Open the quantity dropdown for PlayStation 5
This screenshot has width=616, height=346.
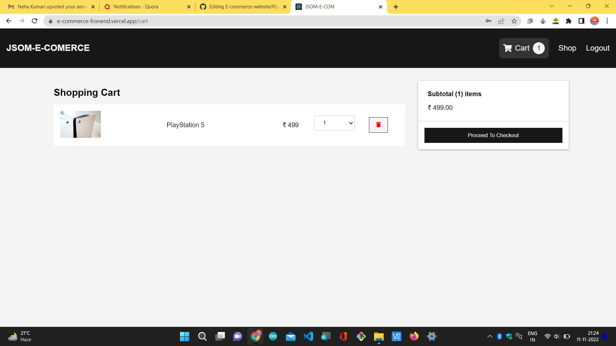pyautogui.click(x=334, y=123)
